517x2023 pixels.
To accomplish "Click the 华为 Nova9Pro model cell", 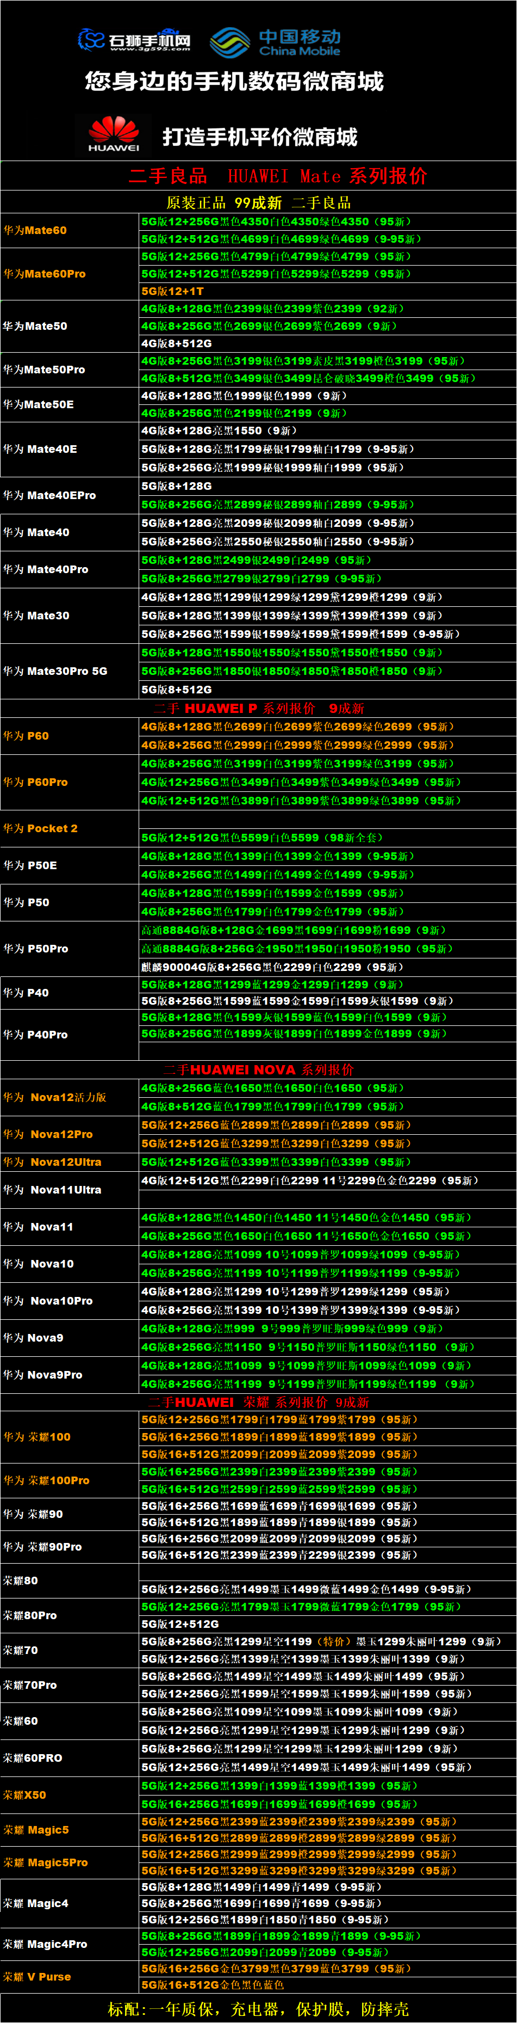I will click(70, 1374).
